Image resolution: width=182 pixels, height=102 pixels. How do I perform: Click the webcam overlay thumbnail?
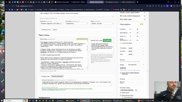(x=167, y=91)
